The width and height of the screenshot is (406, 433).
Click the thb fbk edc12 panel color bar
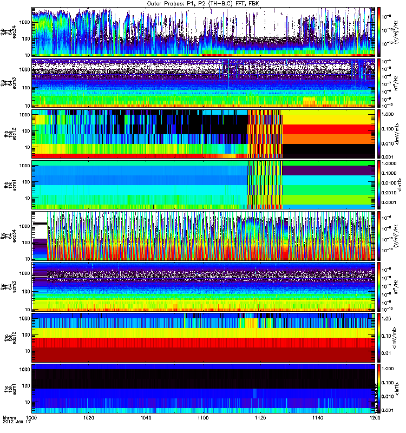(x=379, y=133)
